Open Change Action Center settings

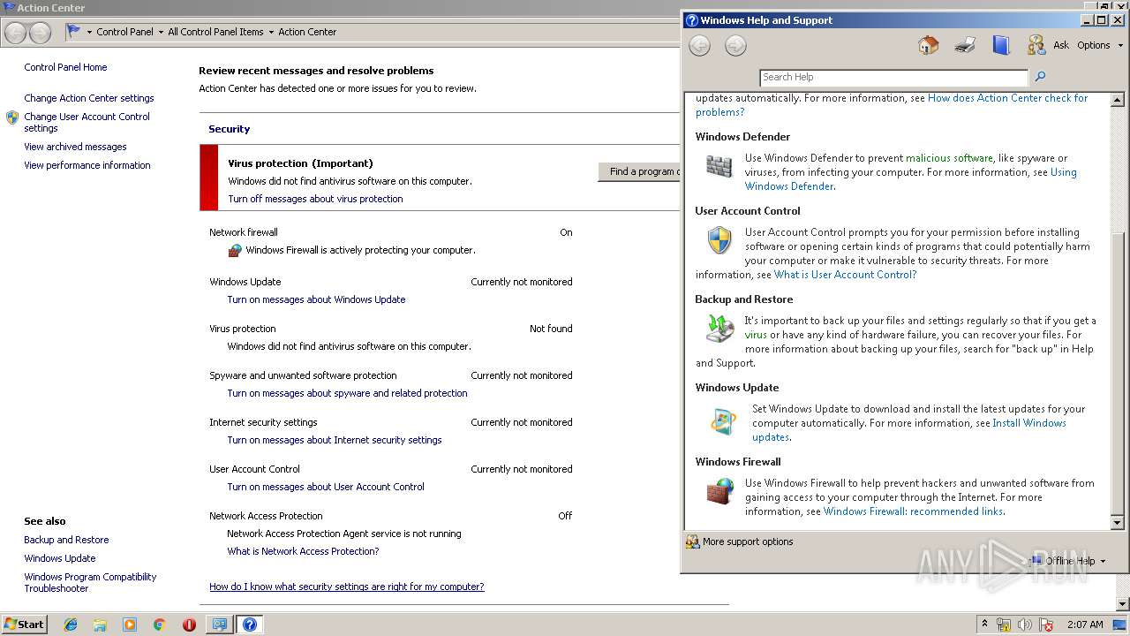89,98
